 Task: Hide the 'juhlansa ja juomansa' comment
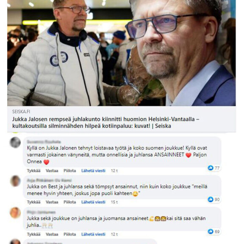(69, 234)
